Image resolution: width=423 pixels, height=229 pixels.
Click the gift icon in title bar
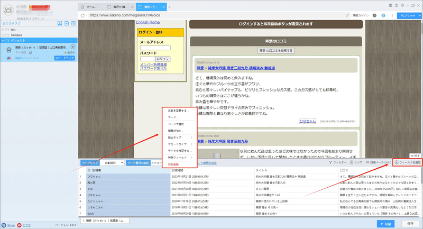(x=390, y=5)
